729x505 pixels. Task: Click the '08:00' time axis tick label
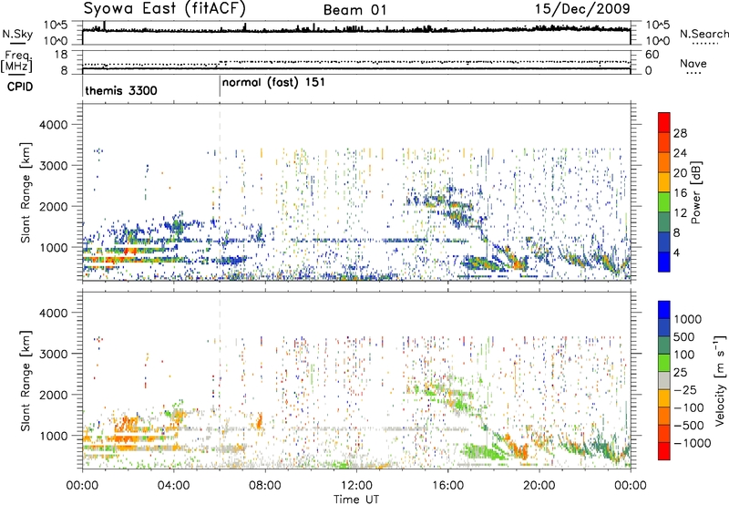[265, 486]
